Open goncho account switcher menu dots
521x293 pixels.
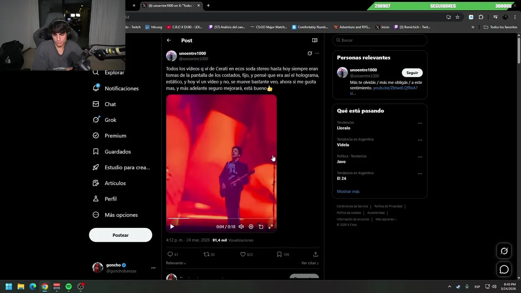[153, 268]
